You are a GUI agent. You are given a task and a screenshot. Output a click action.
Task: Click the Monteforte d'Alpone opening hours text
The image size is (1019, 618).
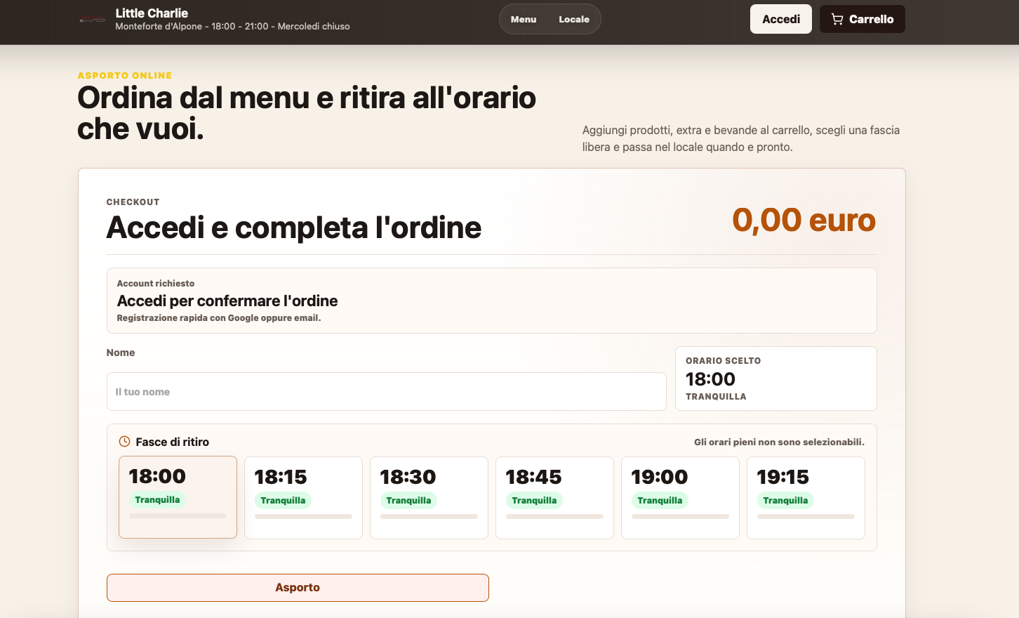pos(232,27)
